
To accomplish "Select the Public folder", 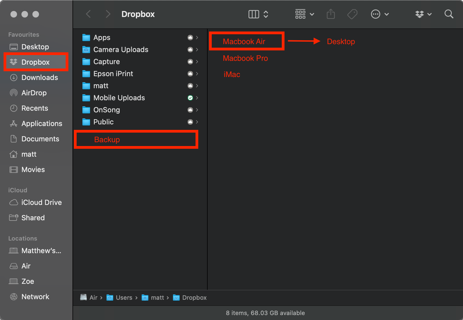I will (140, 122).
